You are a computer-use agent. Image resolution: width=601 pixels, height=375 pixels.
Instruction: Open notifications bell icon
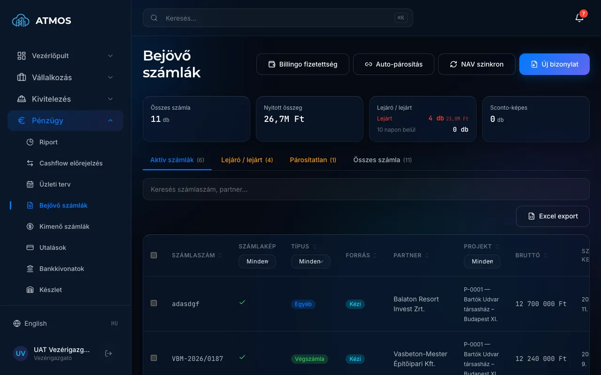pos(579,18)
